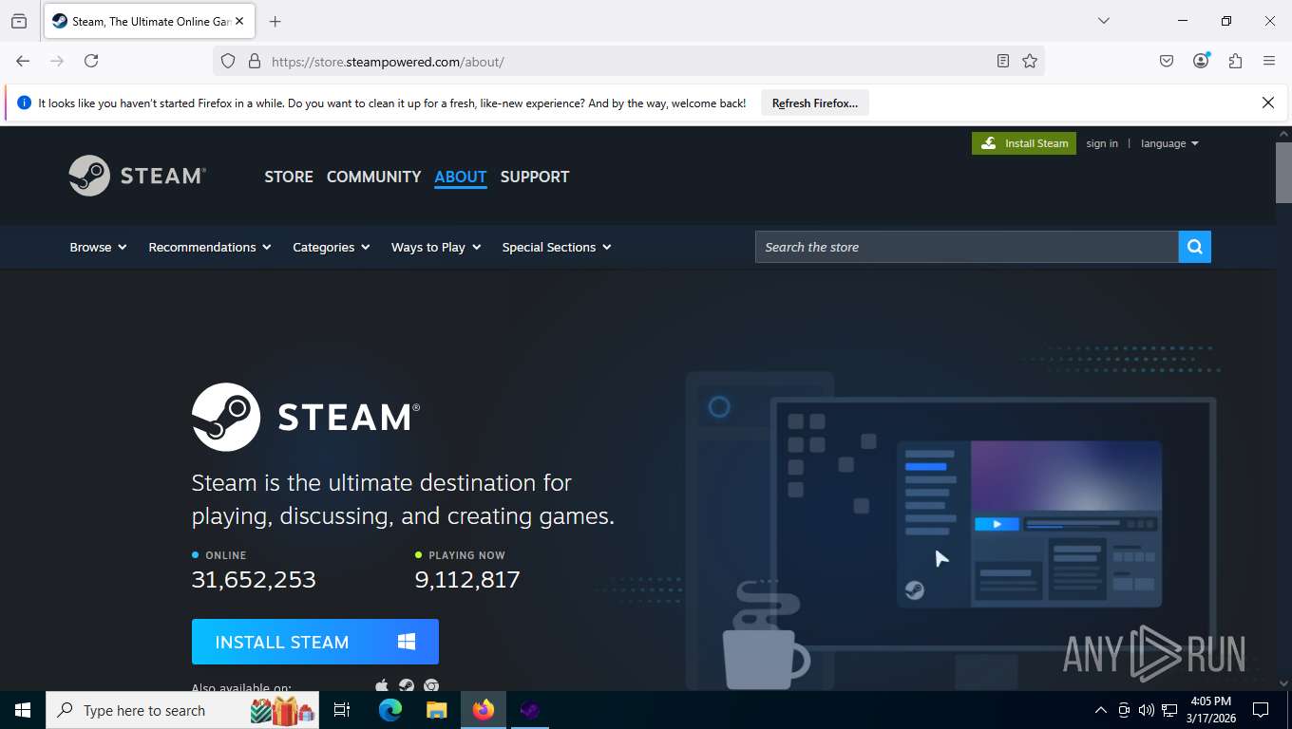Expand the Recommendations dropdown
The height and width of the screenshot is (729, 1292).
coord(210,247)
